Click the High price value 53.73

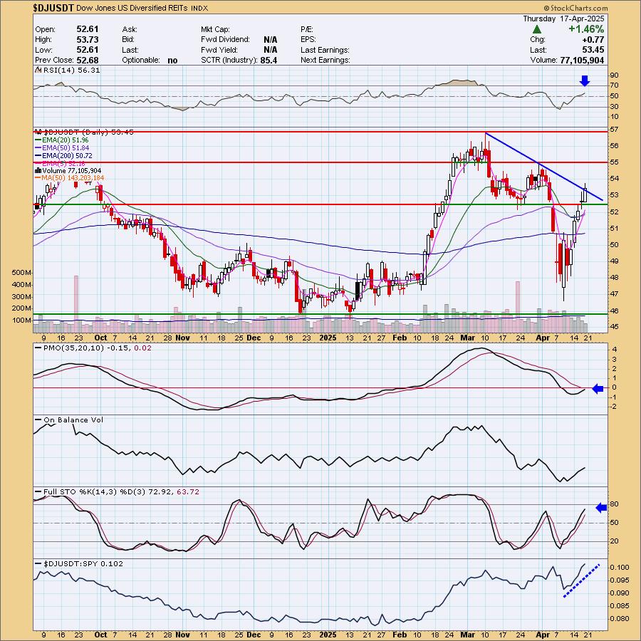click(88, 40)
